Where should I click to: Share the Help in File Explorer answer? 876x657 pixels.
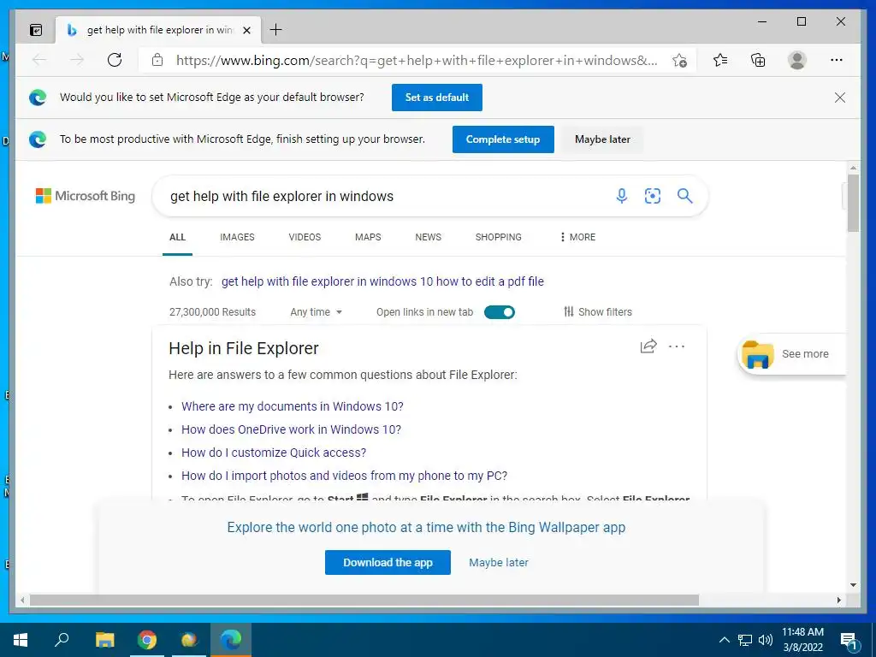point(648,346)
